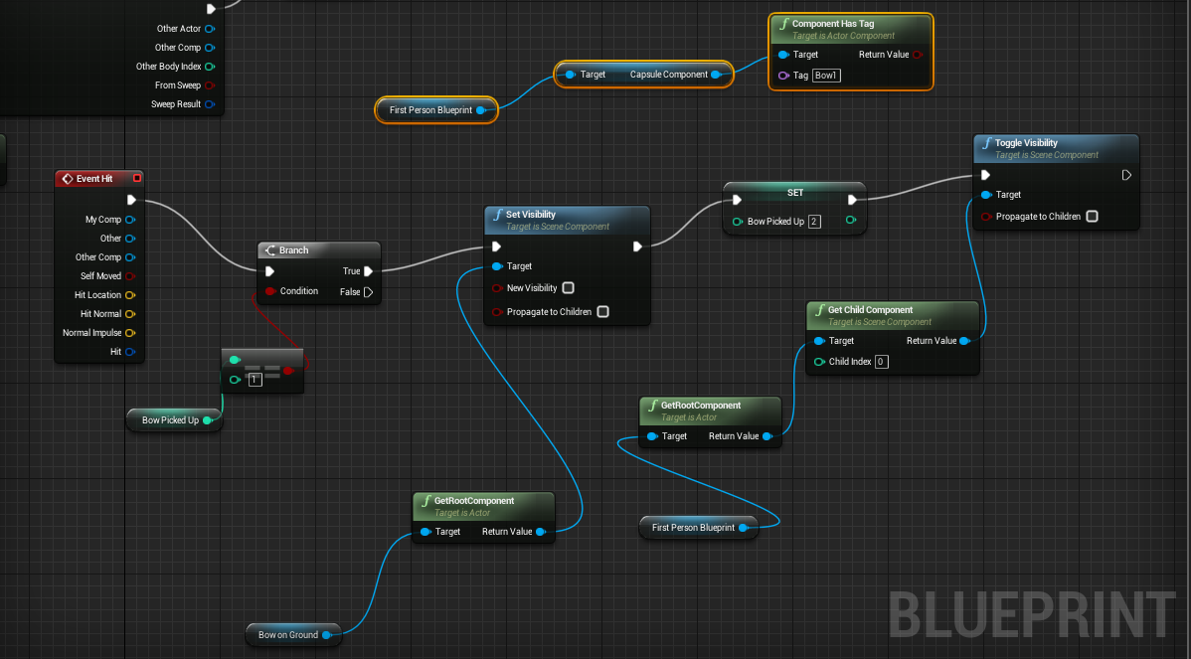The height and width of the screenshot is (659, 1191).
Task: Click the f icon on Component Has Tag
Action: pyautogui.click(x=782, y=23)
